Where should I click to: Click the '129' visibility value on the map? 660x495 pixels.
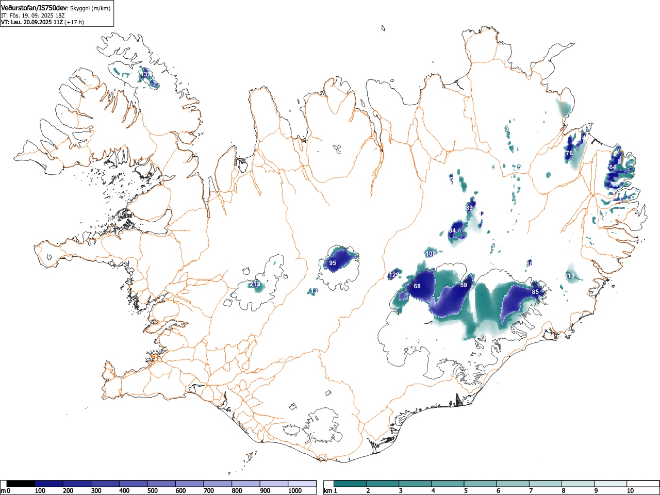394,275
